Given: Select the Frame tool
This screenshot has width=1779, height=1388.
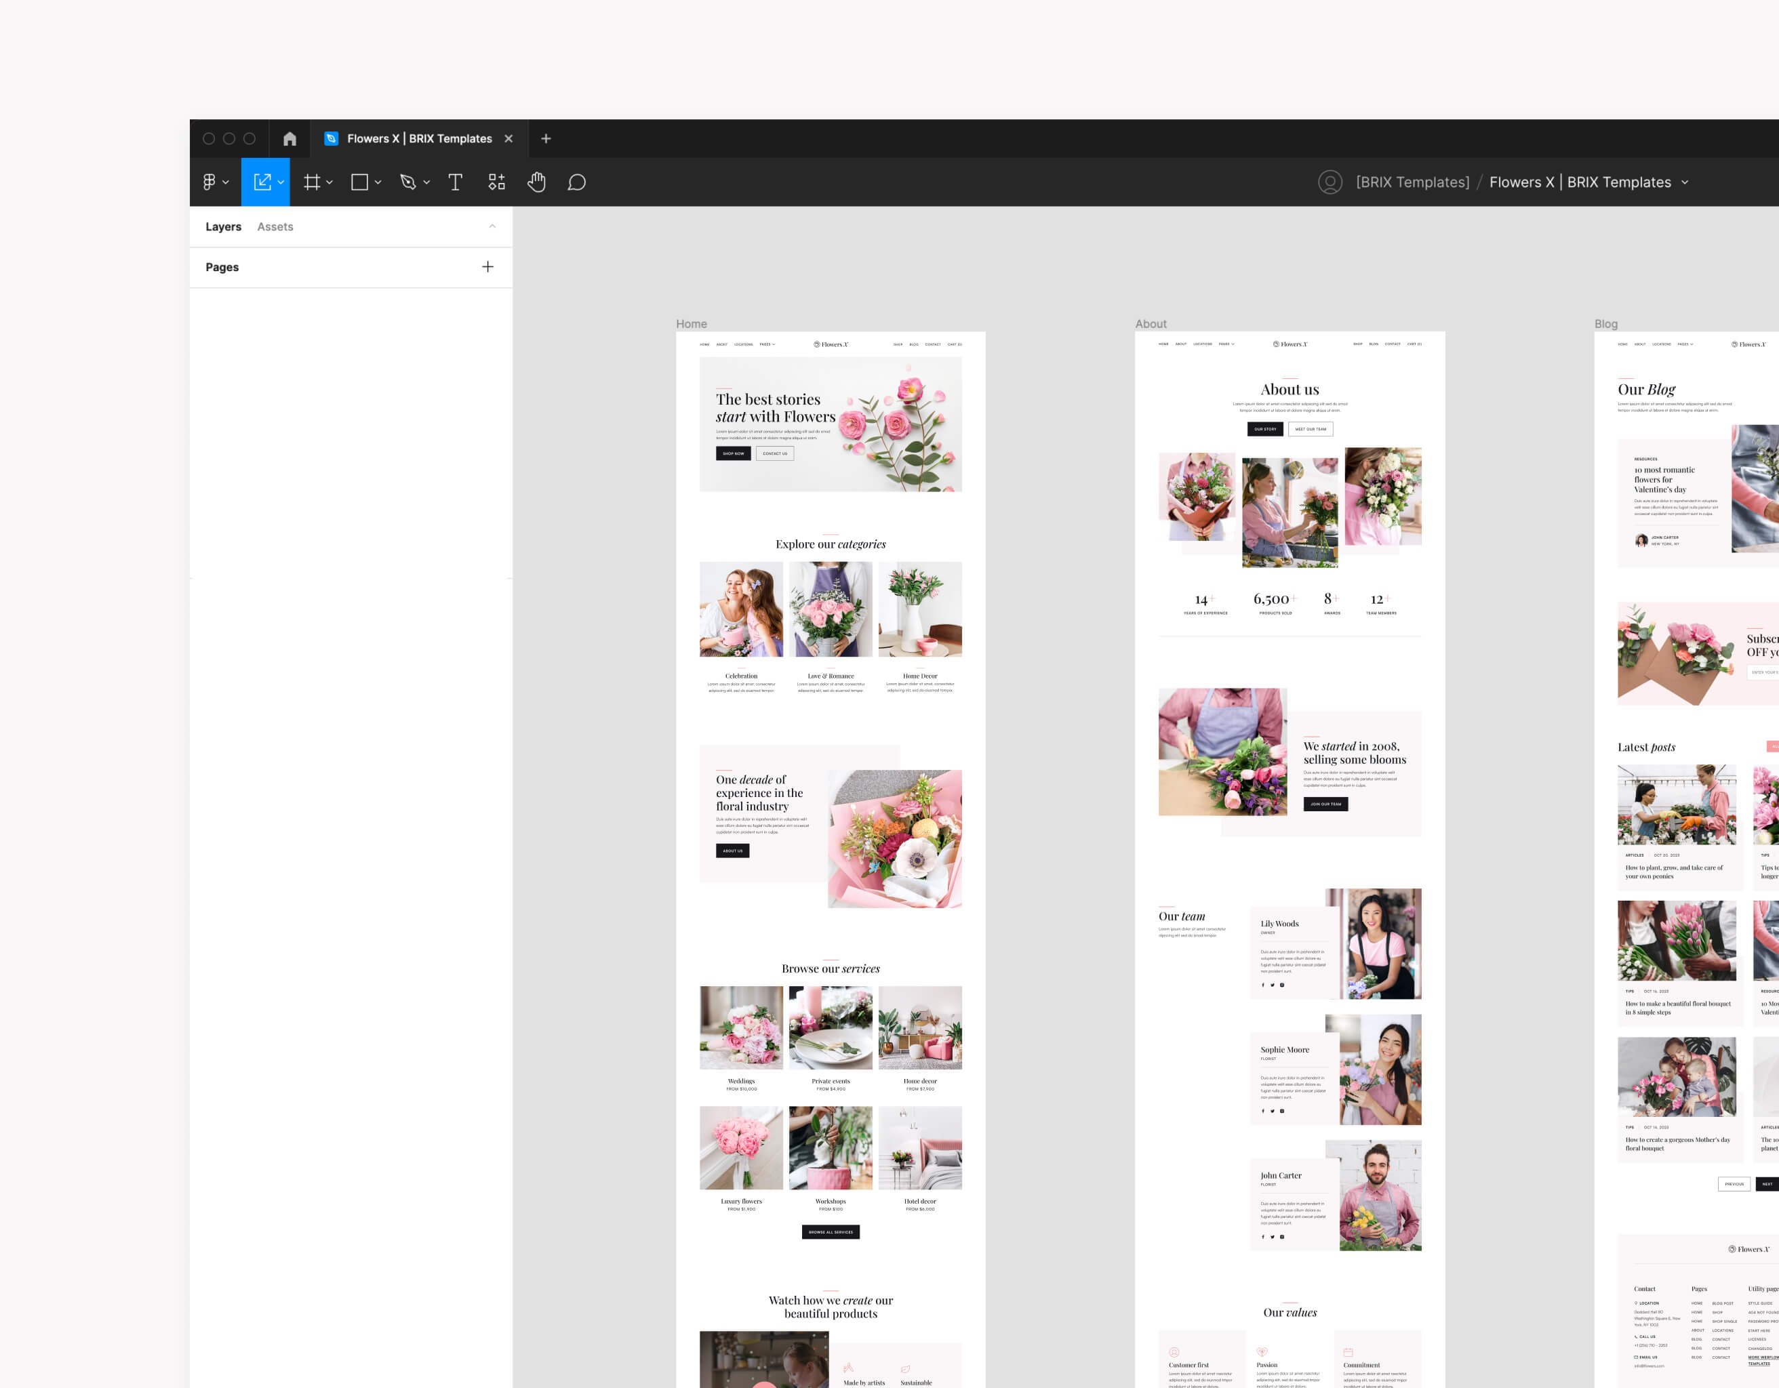Looking at the screenshot, I should coord(312,182).
